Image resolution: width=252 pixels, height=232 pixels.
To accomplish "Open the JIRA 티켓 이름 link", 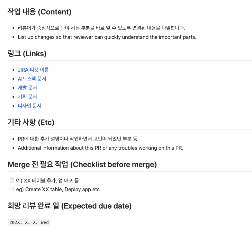I will tap(33, 70).
